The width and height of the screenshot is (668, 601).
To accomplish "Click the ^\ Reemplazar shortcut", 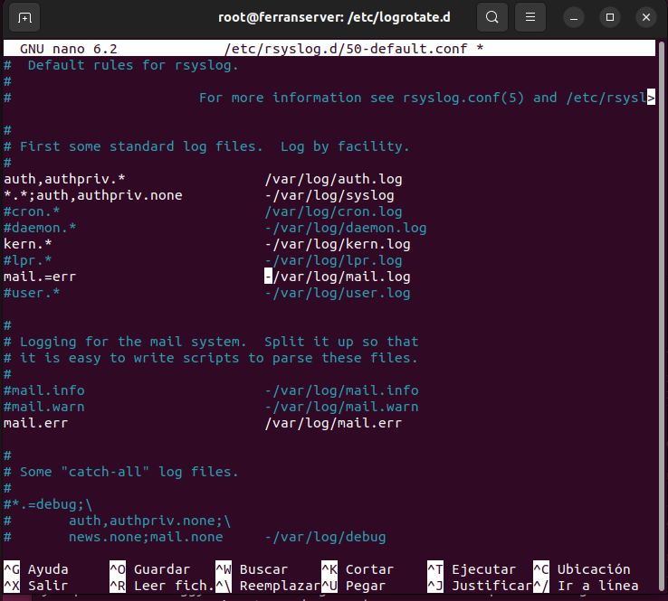I will 268,586.
